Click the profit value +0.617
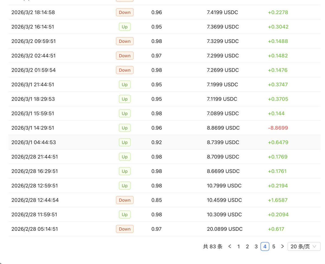Screen dimensions: 325x264 click(276, 229)
